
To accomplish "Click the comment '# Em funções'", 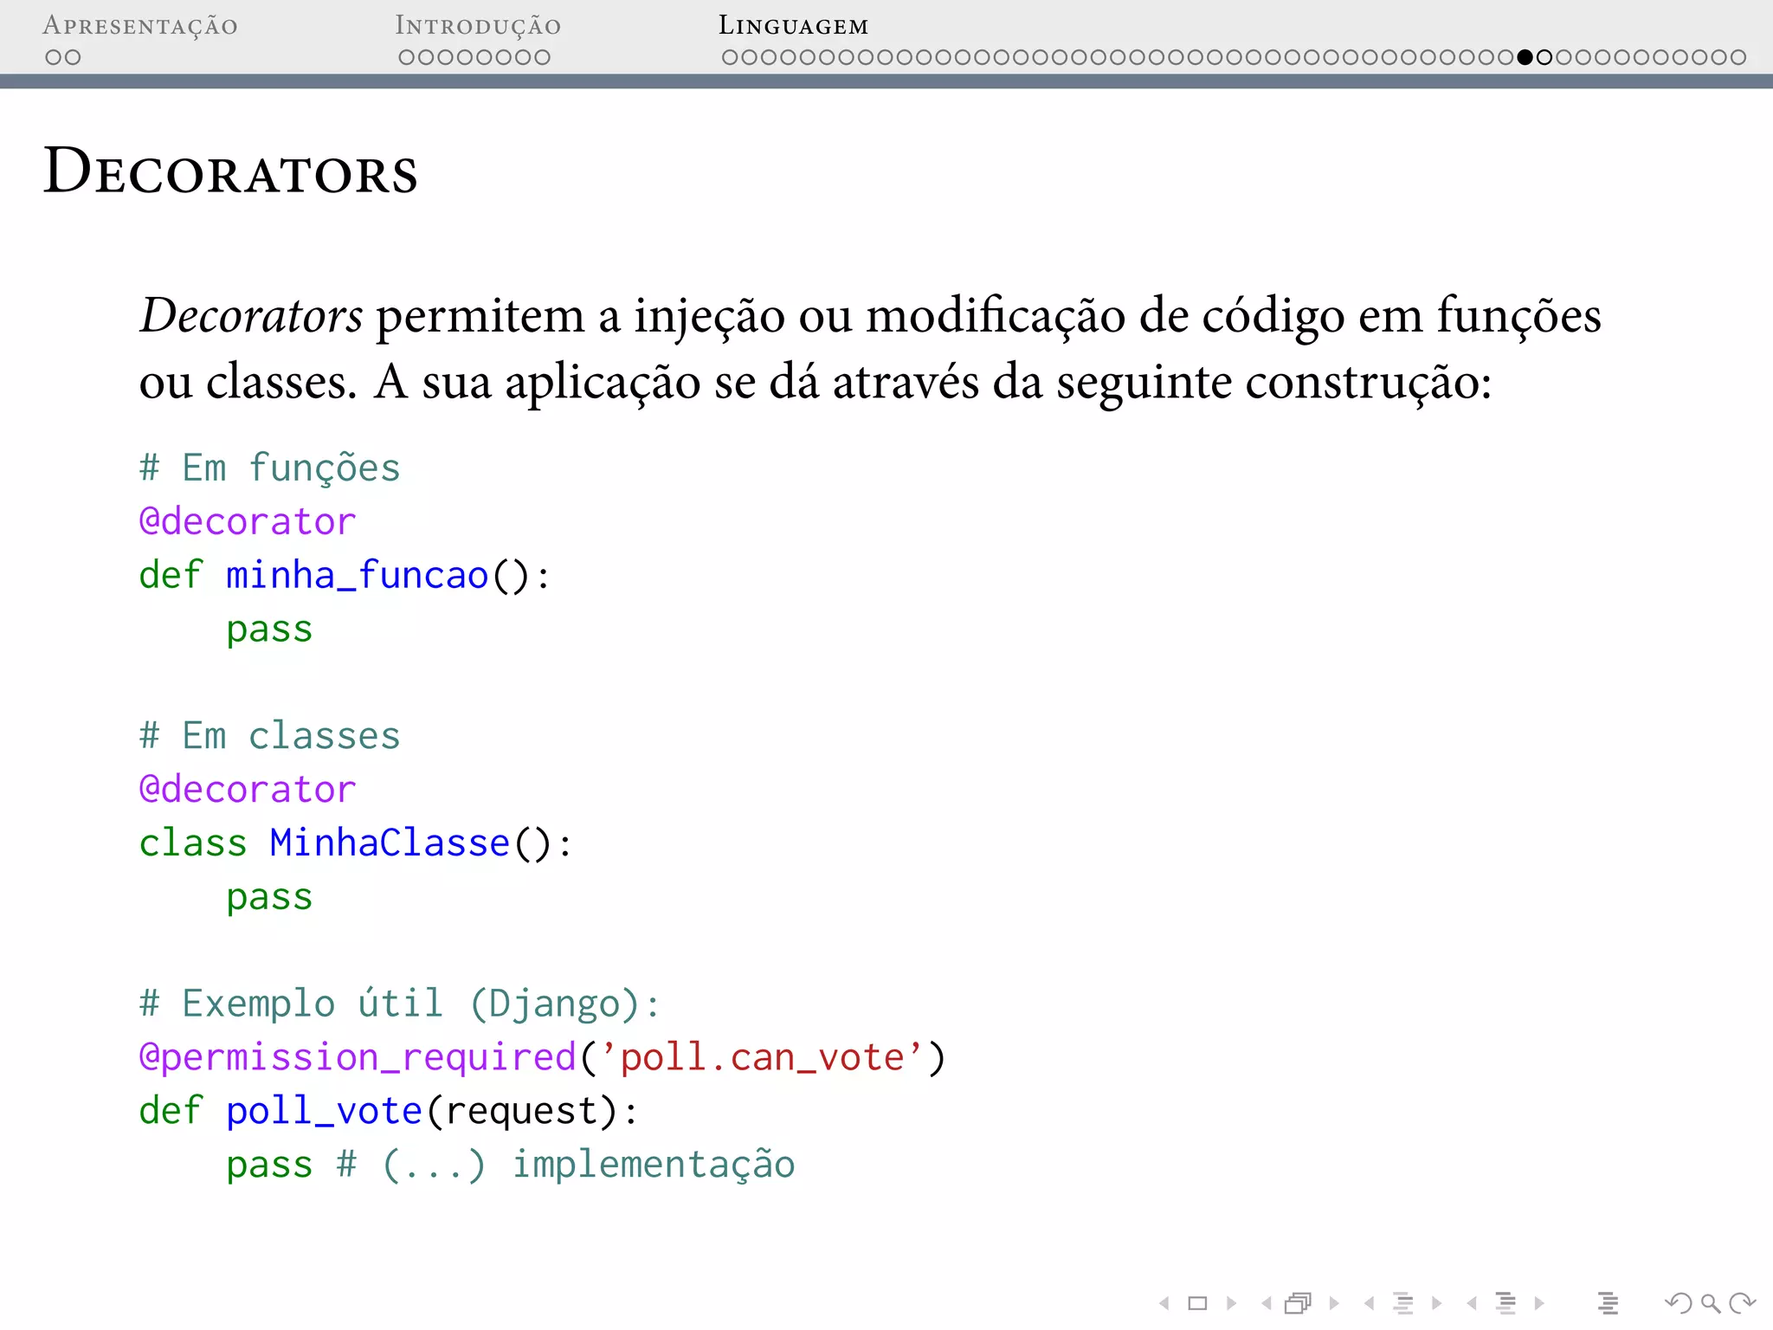I will tap(269, 468).
